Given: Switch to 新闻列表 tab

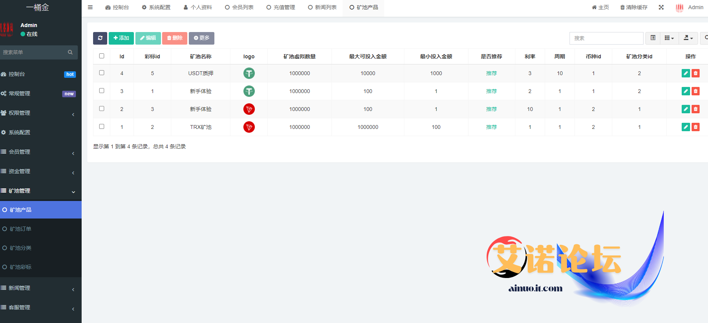Looking at the screenshot, I should coord(322,7).
